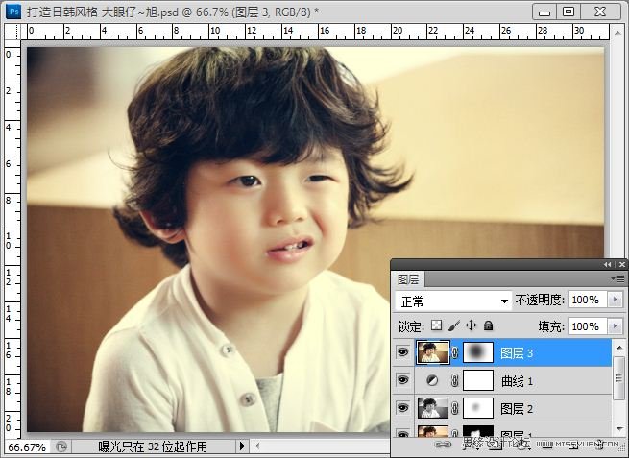Click the layers list scroll-down arrow
The width and height of the screenshot is (629, 458).
pyautogui.click(x=619, y=428)
